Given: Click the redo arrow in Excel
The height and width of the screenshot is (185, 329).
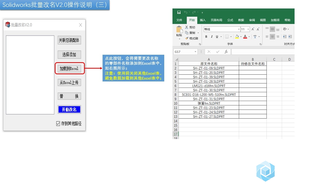Looking at the screenshot, I should click(194, 12).
